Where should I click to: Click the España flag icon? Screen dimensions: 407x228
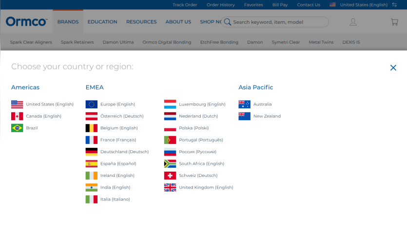coord(92,164)
